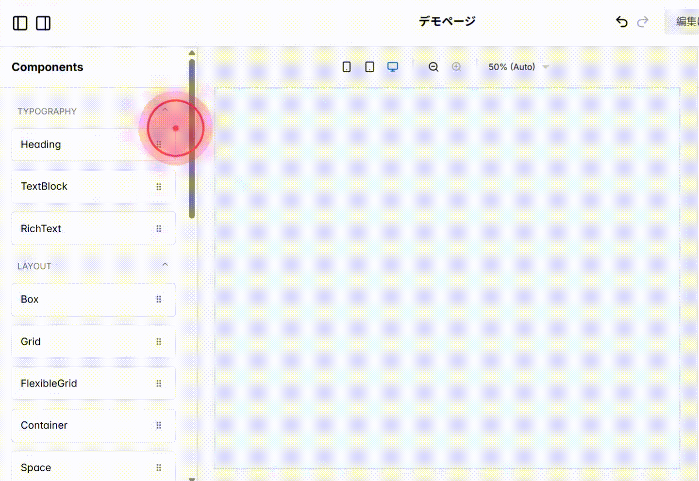Collapse the TYPOGRAPHY section
The height and width of the screenshot is (481, 699).
coord(165,110)
